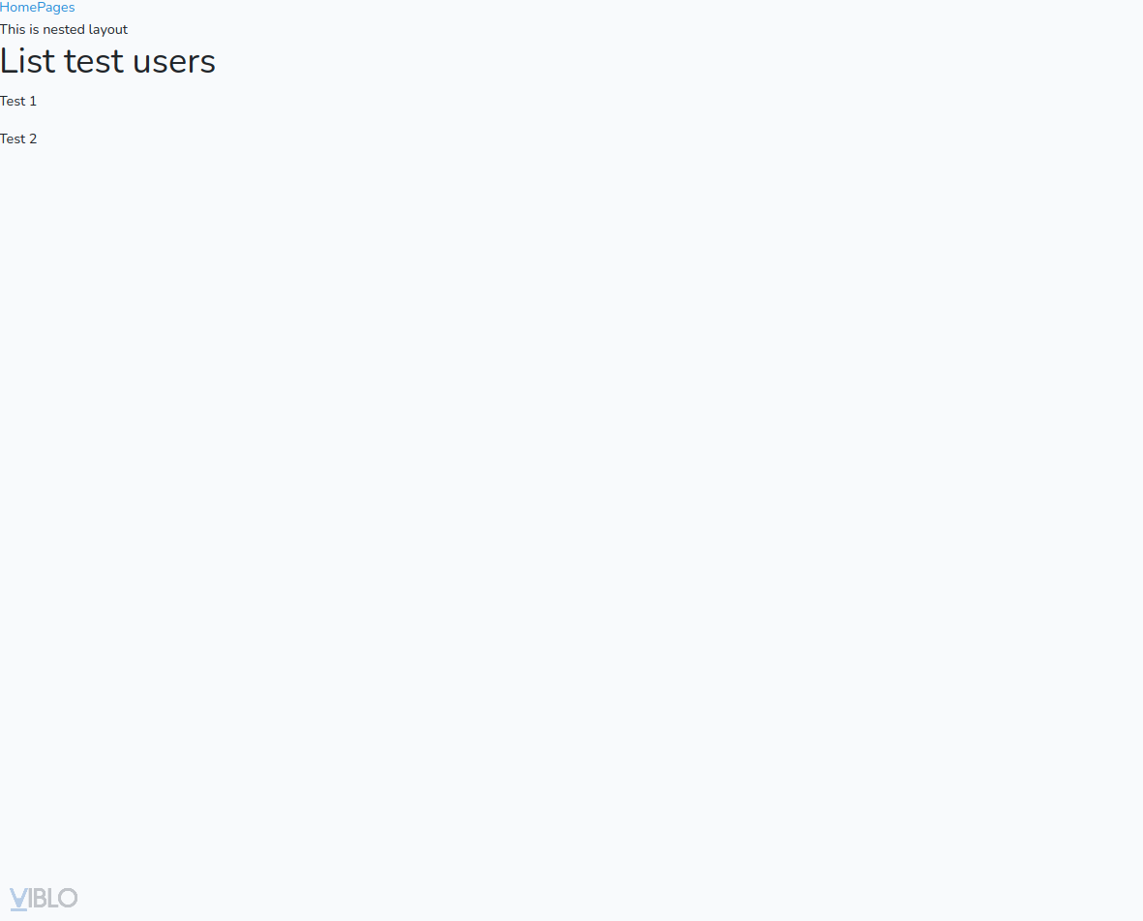Click the I letter in Viblo logo
This screenshot has height=921, width=1143.
(30, 898)
